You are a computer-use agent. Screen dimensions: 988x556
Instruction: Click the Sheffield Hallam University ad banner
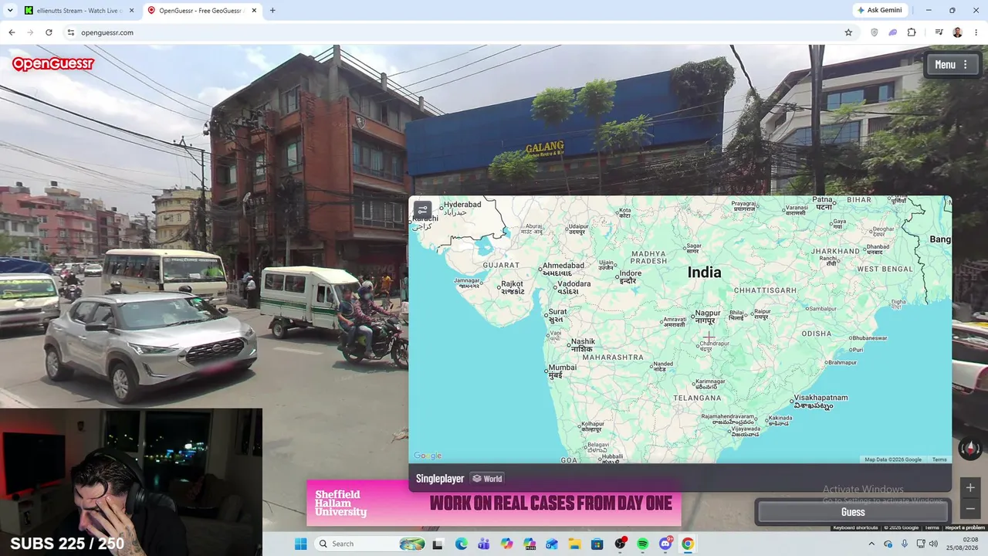(494, 503)
